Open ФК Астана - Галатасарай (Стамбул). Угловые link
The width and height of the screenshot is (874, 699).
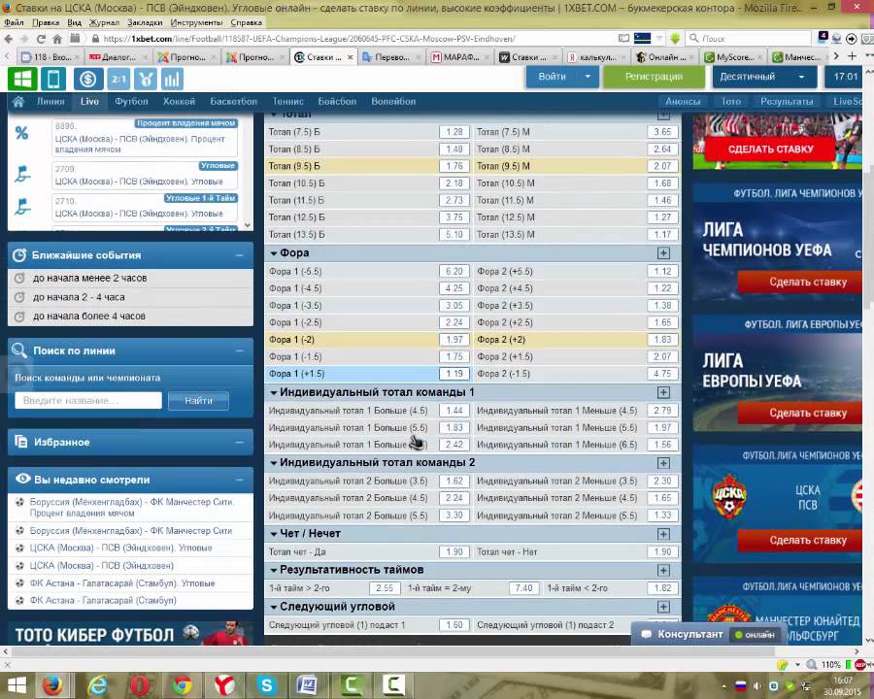(x=122, y=583)
